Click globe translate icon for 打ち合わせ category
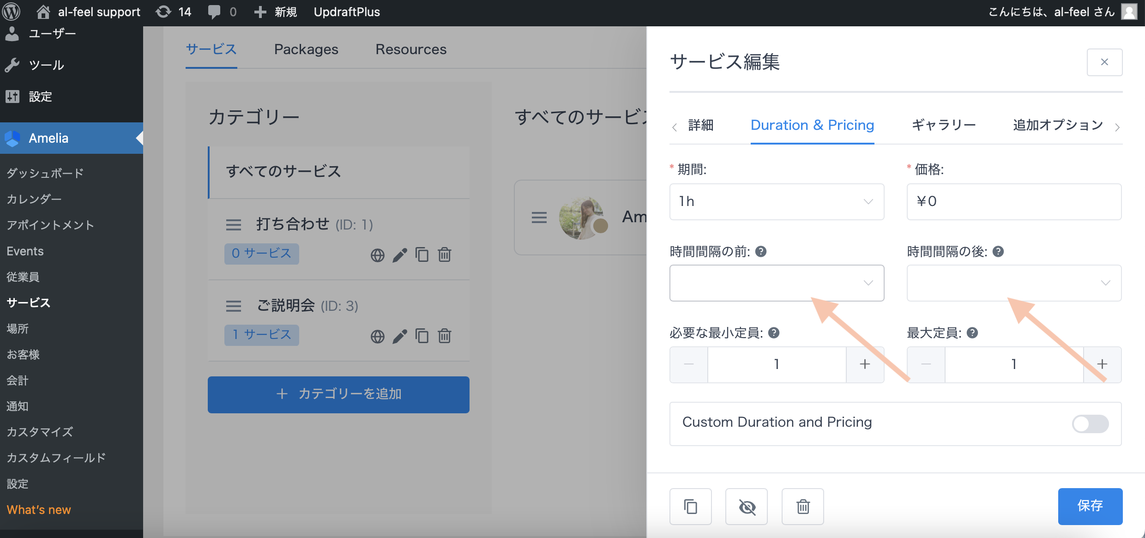This screenshot has width=1145, height=538. 377,255
